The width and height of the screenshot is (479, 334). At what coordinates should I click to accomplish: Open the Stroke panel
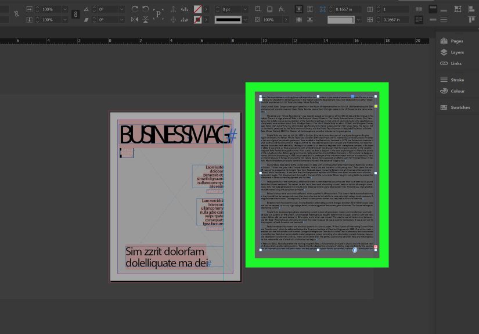pos(452,80)
